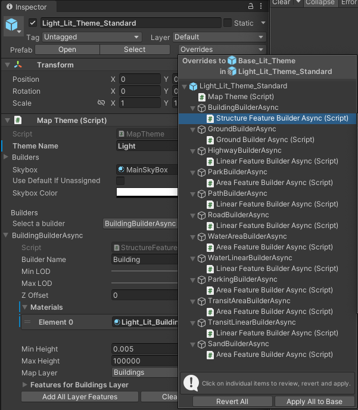Click the Map Theme script icon in Inspector
Screen dimensions: 358x410
[18, 121]
